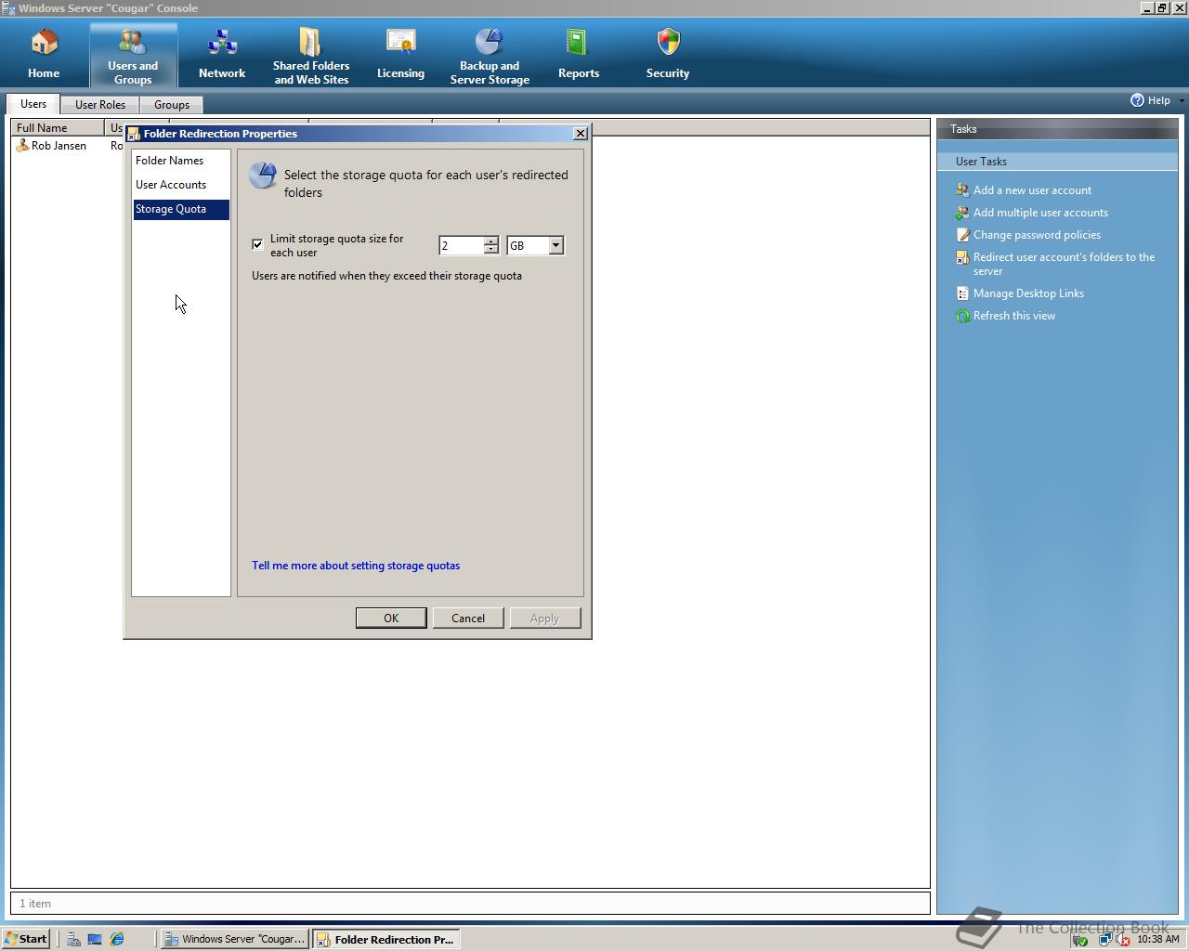Image resolution: width=1189 pixels, height=951 pixels.
Task: Click the Add multiple user accounts link
Action: tap(1040, 212)
